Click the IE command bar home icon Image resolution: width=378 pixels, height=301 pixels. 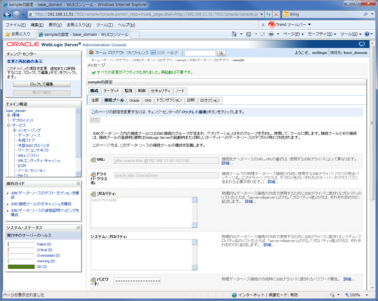234,34
